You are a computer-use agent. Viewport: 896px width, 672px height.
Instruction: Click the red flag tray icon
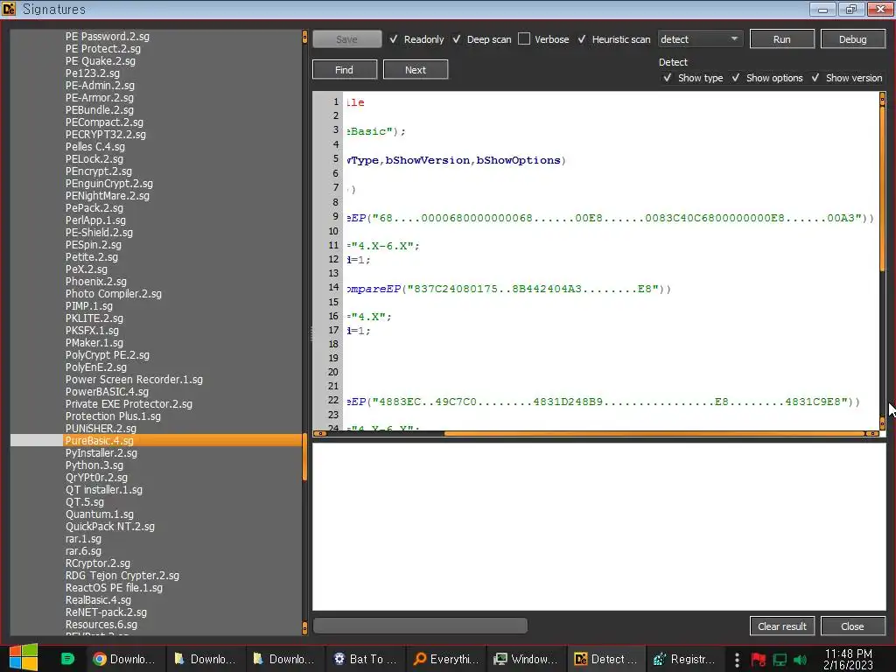(759, 660)
